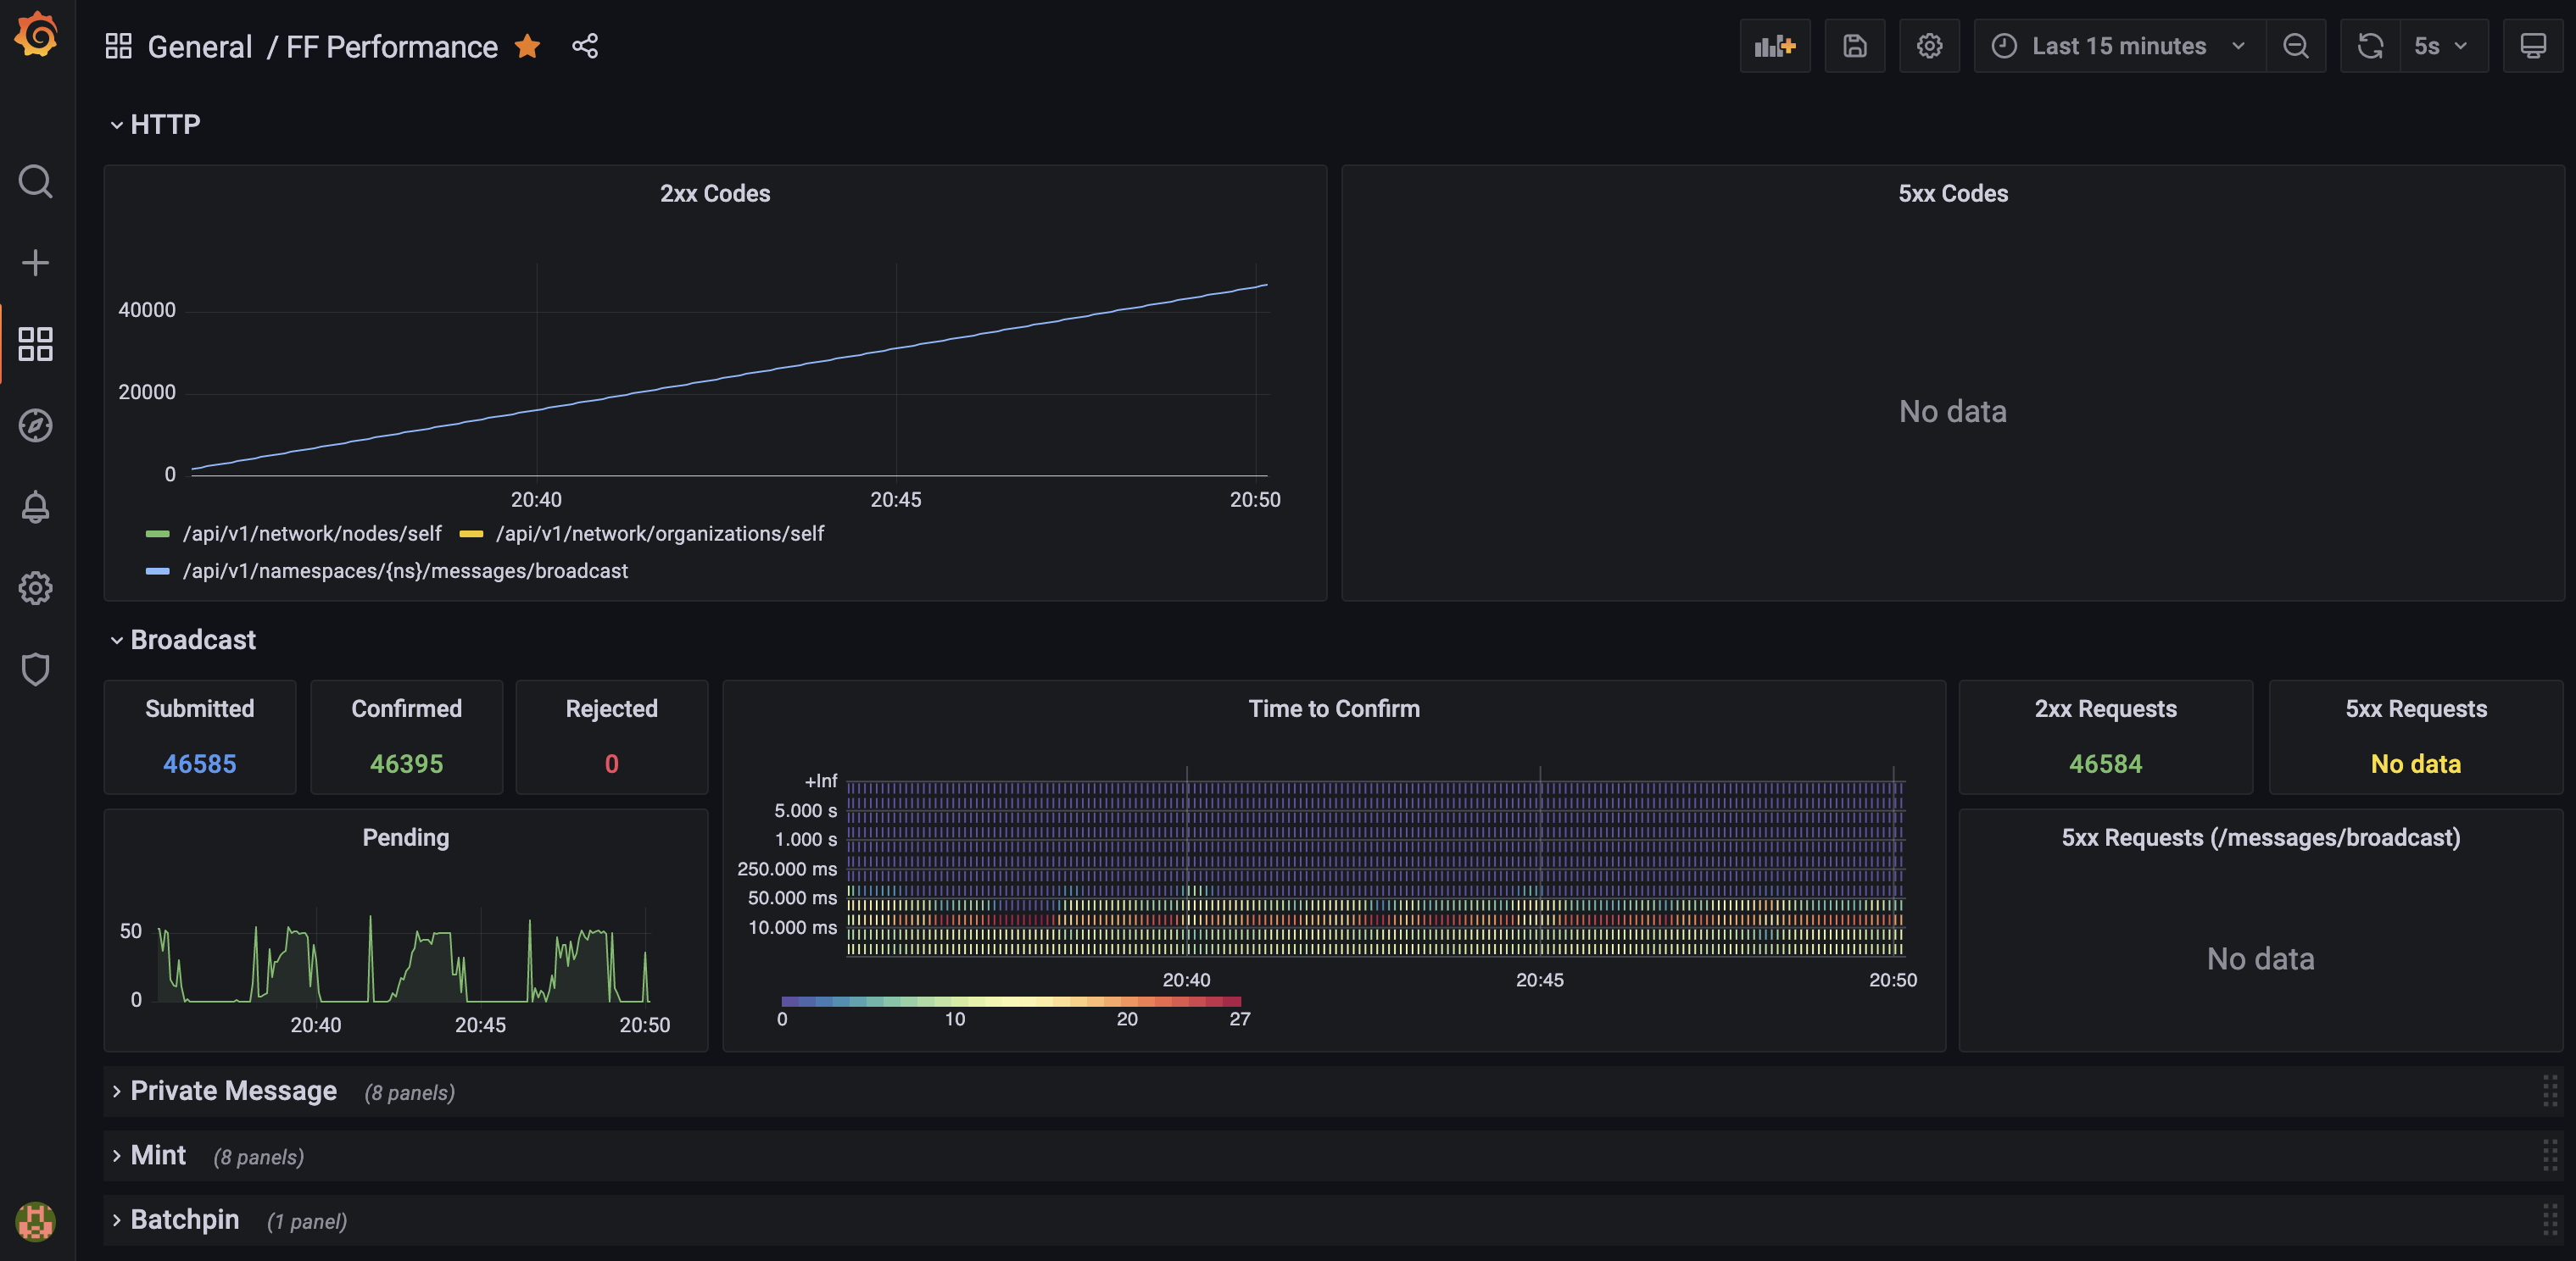Open the Server Admin shield icon
Viewport: 2576px width, 1261px height.
tap(36, 669)
